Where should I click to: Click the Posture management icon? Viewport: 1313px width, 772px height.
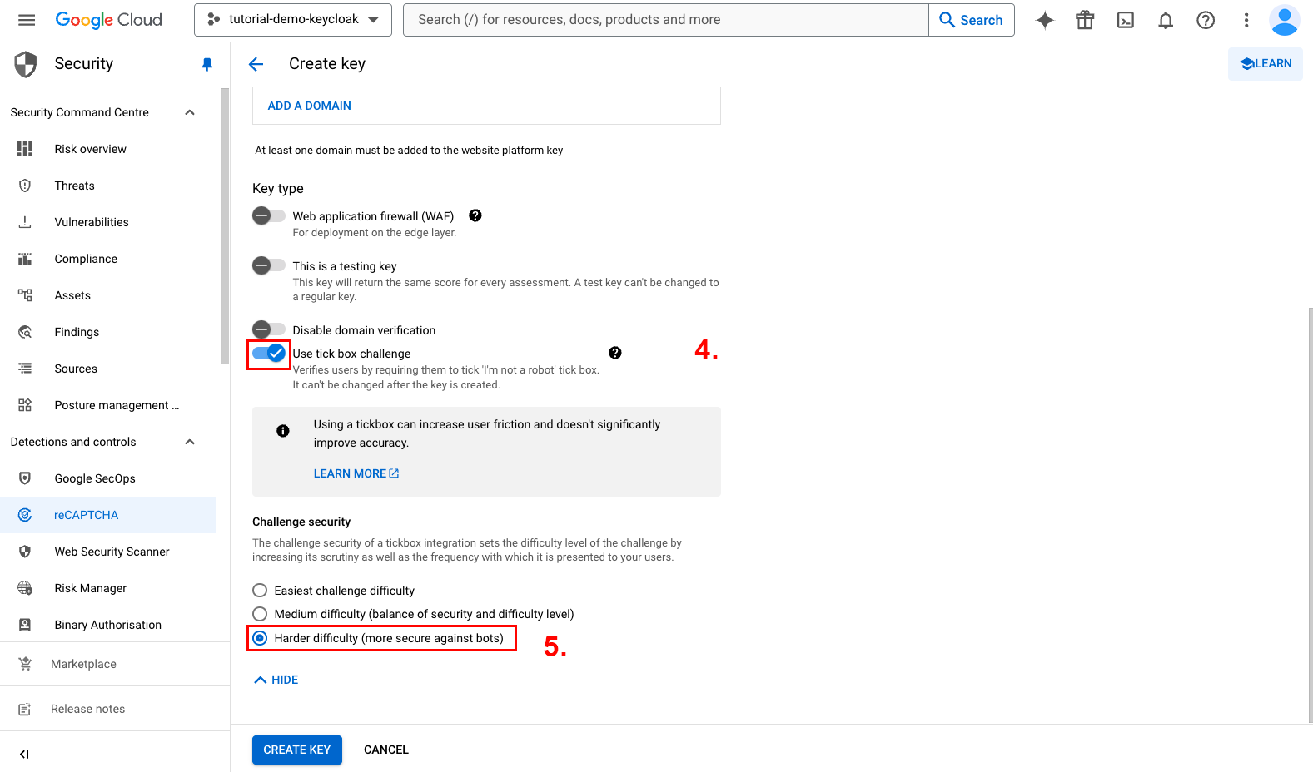[25, 405]
